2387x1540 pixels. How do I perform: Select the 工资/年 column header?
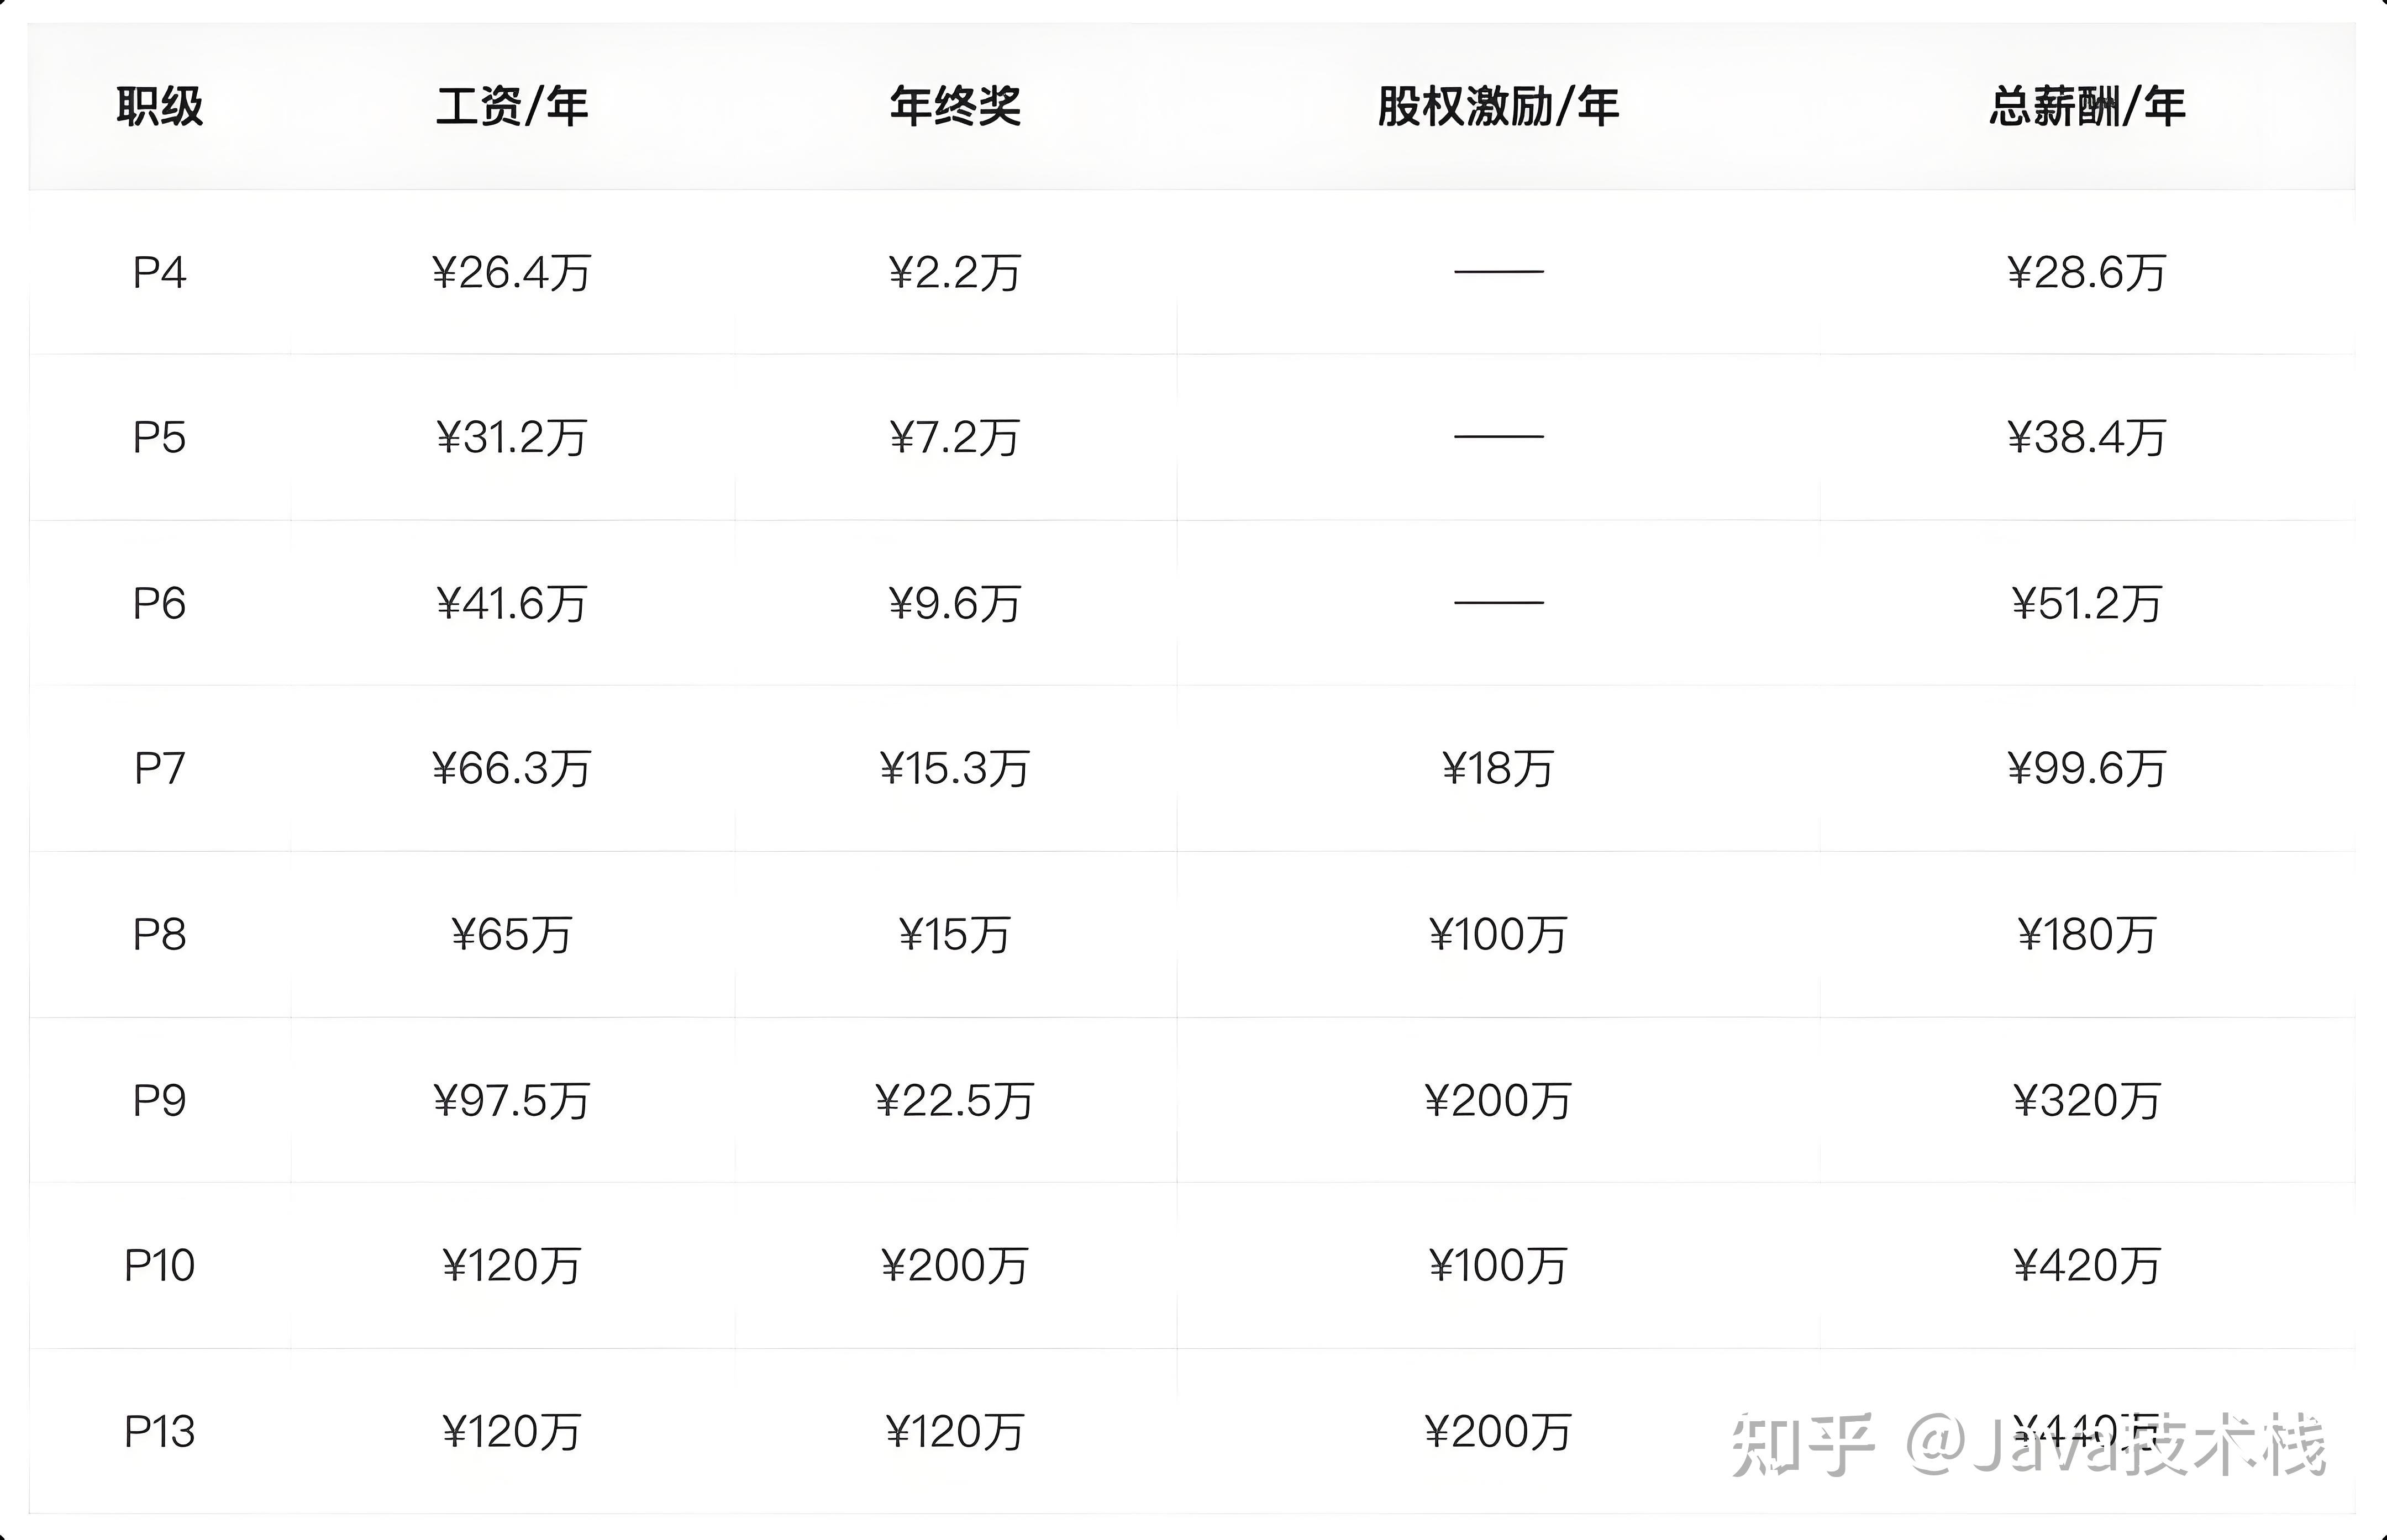512,107
